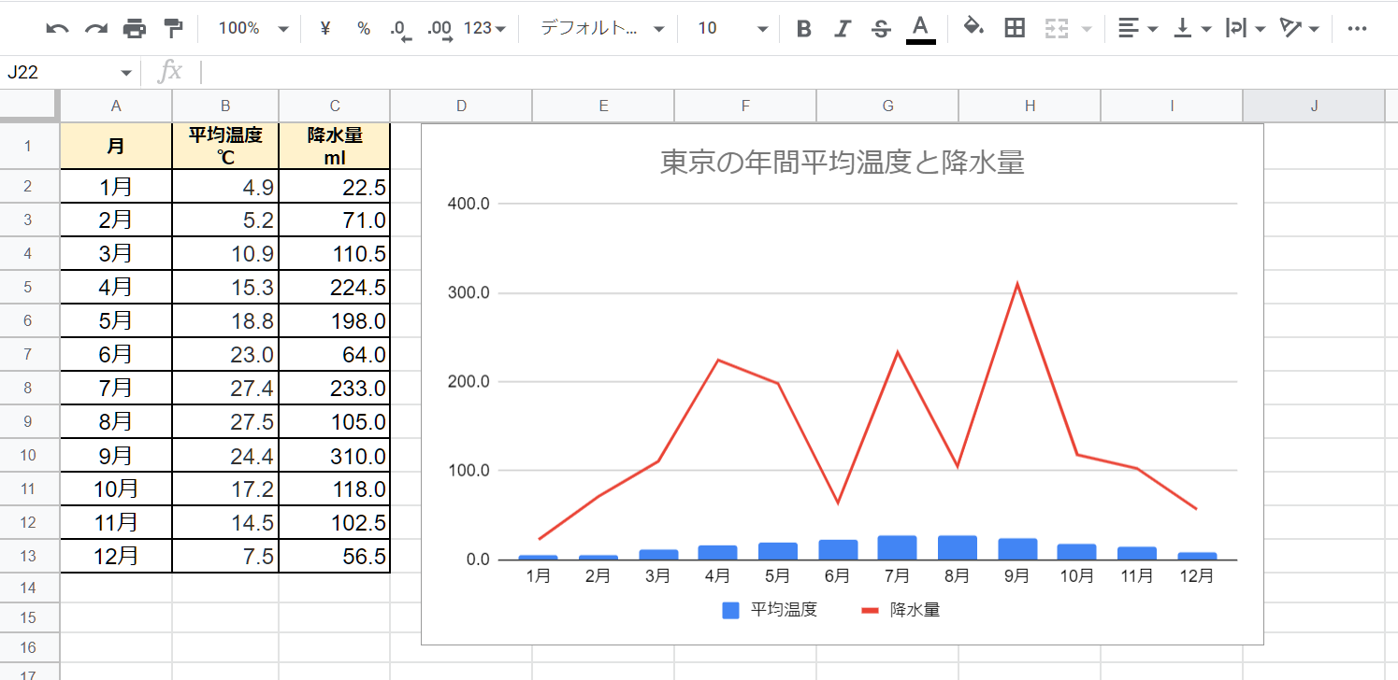Open the 123 number format dropdown

488,29
